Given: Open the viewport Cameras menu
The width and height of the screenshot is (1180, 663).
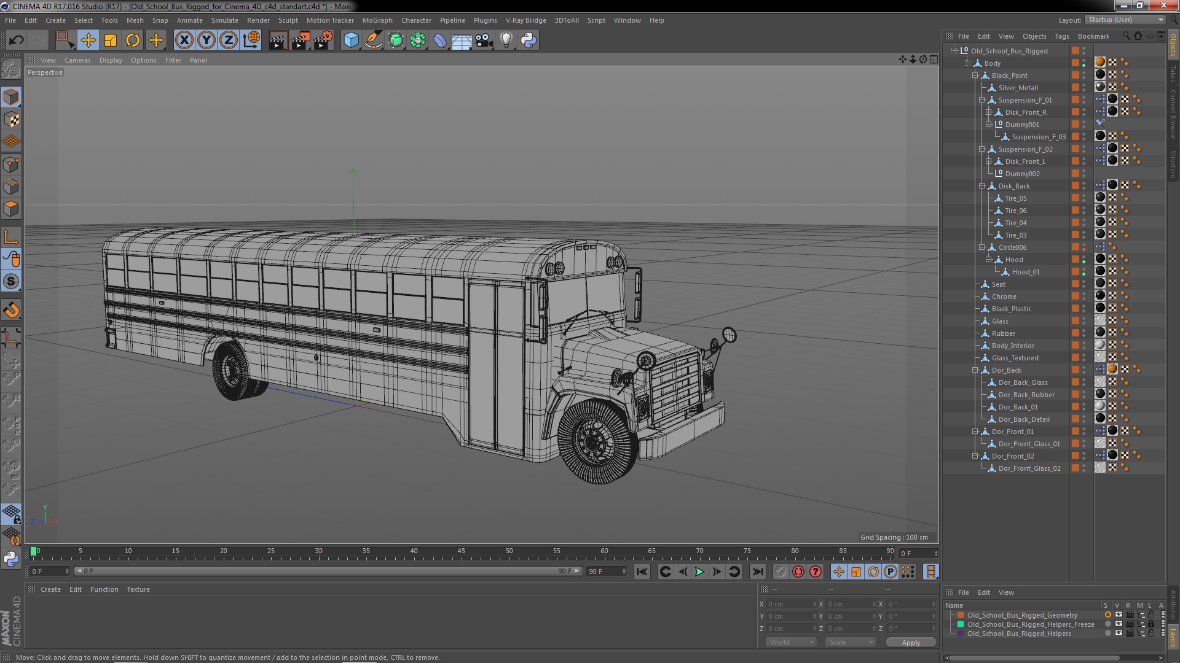Looking at the screenshot, I should [x=77, y=60].
